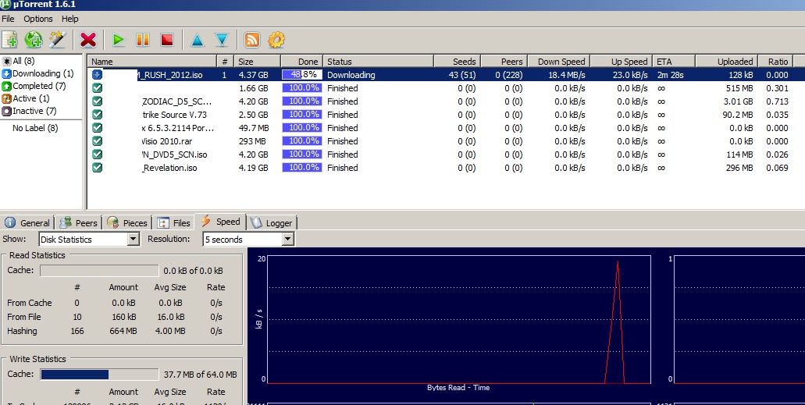The image size is (805, 405).
Task: Switch to the General tab
Action: point(27,222)
